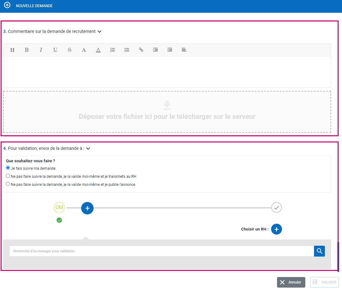
Task: Insert a hyperlink in the comment
Action: (x=141, y=50)
